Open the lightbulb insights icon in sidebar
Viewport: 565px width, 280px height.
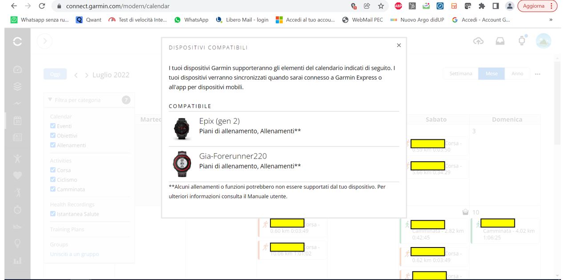click(x=17, y=243)
